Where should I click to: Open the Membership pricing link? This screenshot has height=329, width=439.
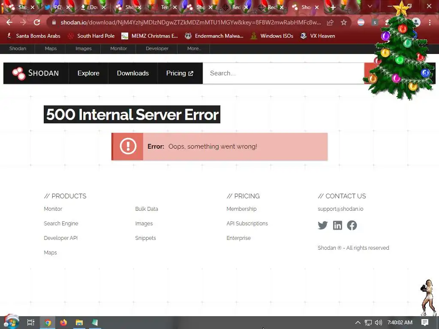point(241,209)
